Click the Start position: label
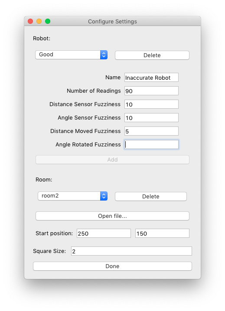This screenshot has width=225, height=311. 54,233
